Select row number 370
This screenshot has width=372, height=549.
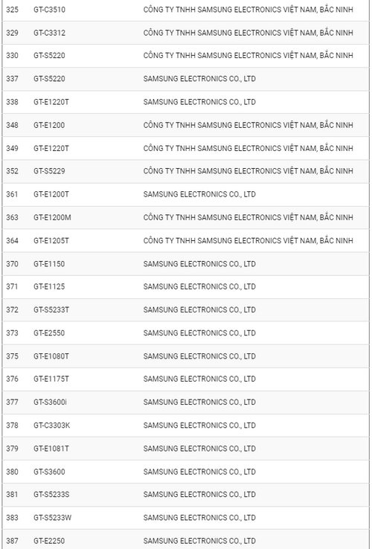click(x=12, y=264)
